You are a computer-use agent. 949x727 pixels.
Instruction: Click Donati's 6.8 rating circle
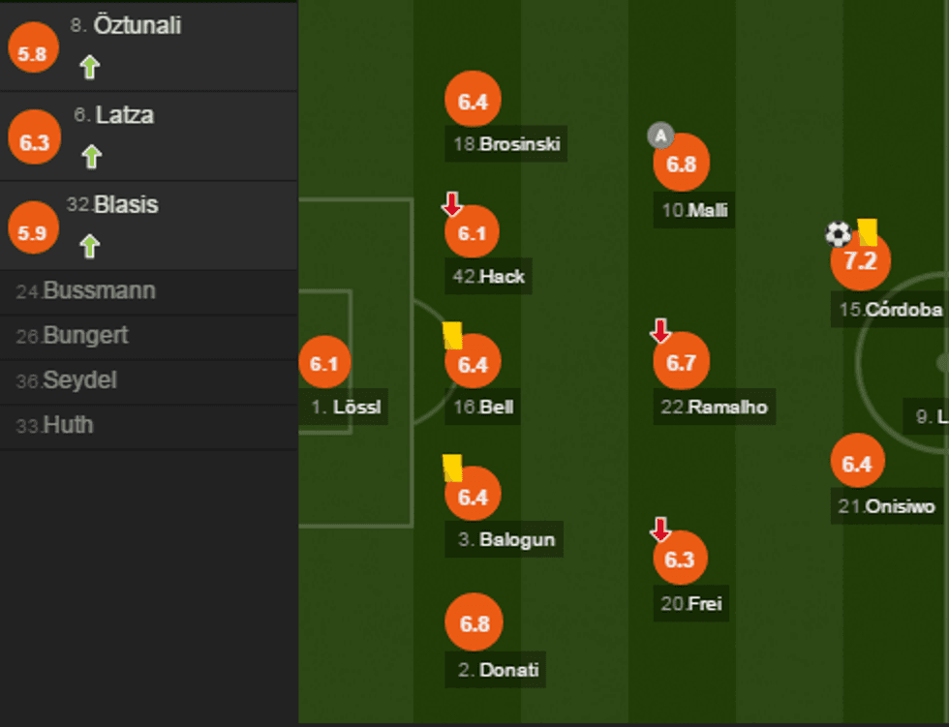[474, 623]
